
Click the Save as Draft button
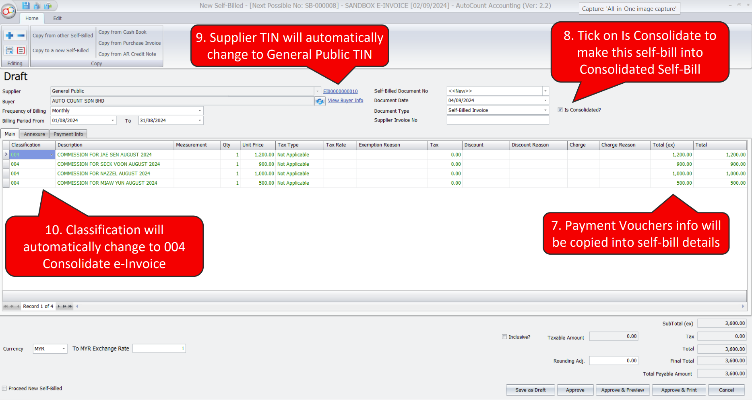tap(530, 390)
